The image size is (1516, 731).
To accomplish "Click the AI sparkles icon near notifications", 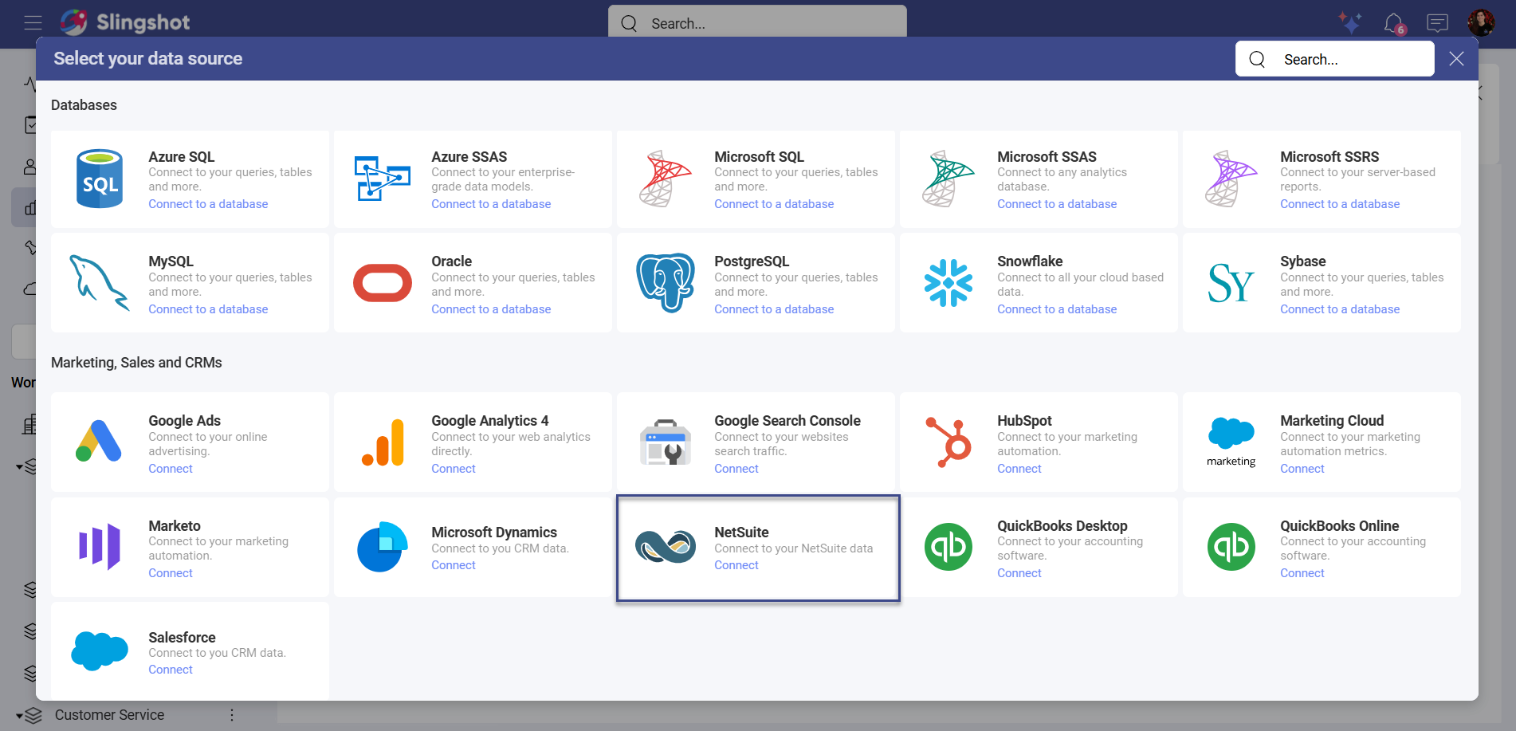I will point(1349,22).
